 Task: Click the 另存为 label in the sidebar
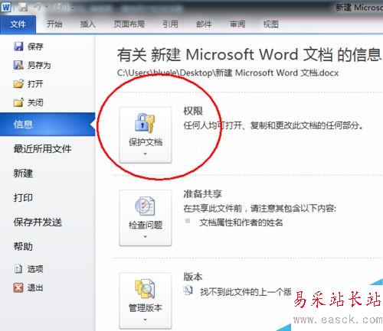click(x=39, y=66)
